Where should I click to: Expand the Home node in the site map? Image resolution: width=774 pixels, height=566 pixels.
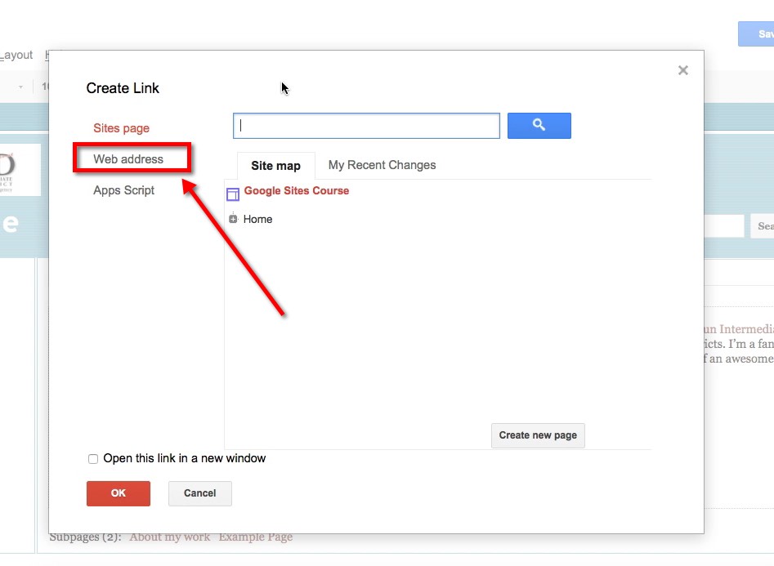tap(232, 219)
